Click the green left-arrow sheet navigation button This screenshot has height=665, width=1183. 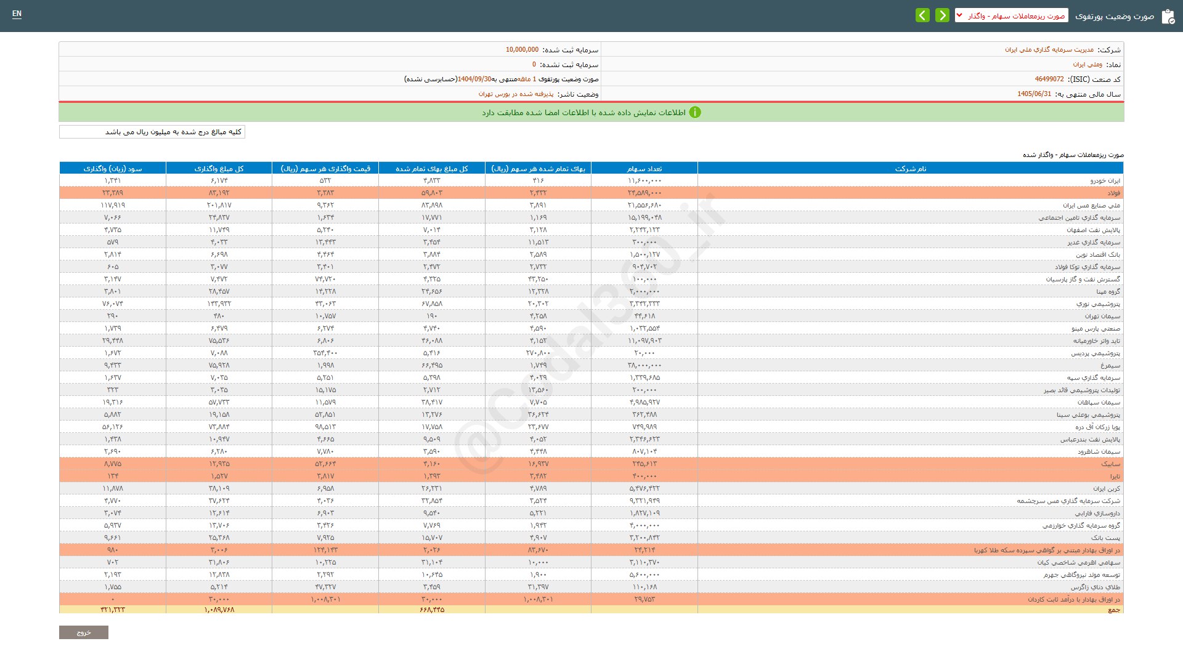pos(922,15)
